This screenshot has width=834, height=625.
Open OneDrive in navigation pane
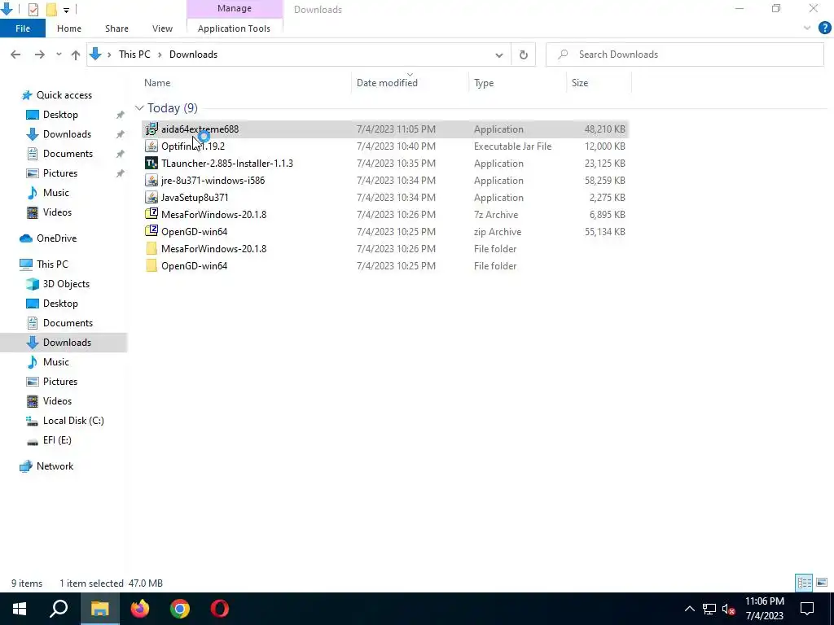click(x=56, y=238)
